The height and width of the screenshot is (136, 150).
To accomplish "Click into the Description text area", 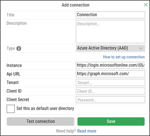I will (x=111, y=32).
